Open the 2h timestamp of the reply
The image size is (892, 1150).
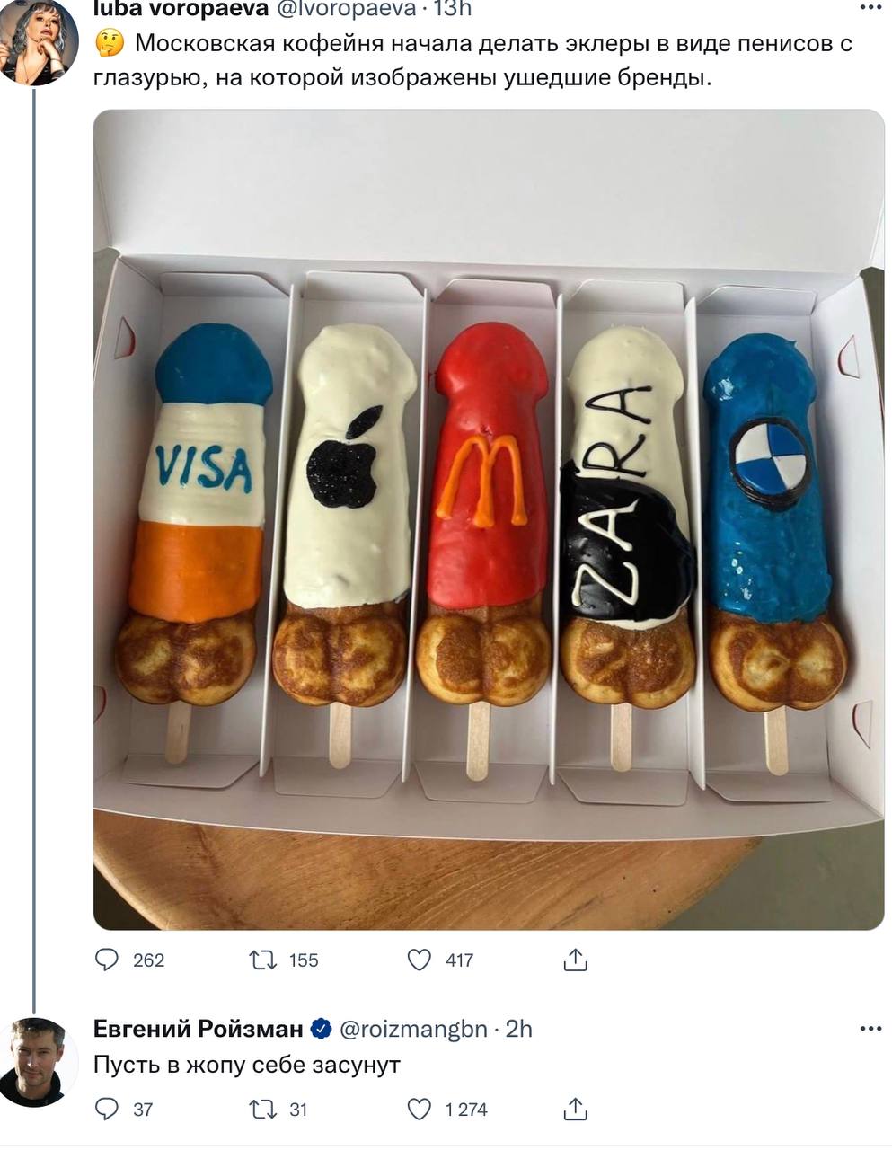pyautogui.click(x=519, y=1029)
